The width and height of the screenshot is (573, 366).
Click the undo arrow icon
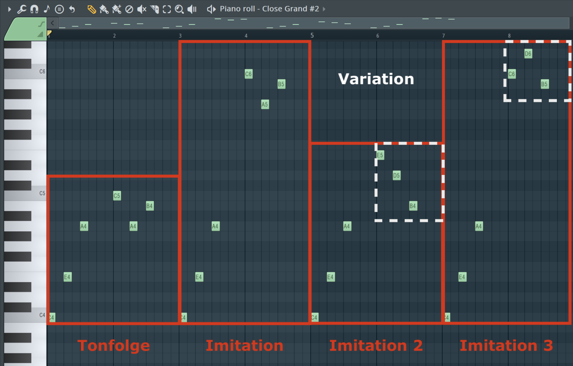tap(72, 9)
